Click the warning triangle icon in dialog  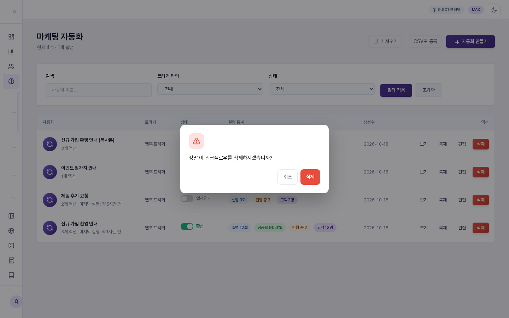tap(197, 141)
